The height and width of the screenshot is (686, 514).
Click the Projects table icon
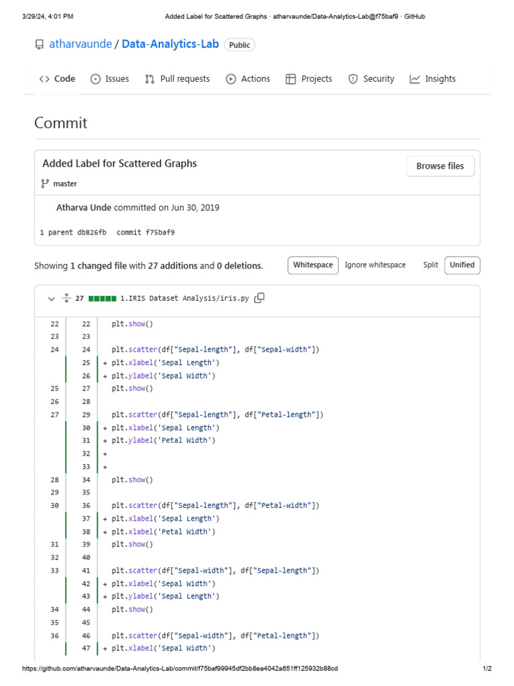coord(290,79)
